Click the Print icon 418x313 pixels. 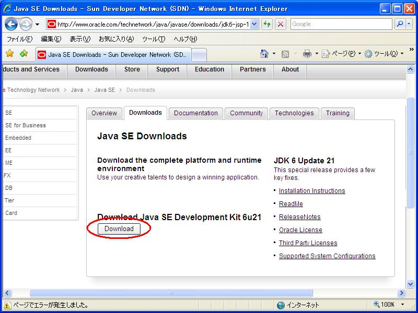(x=307, y=54)
